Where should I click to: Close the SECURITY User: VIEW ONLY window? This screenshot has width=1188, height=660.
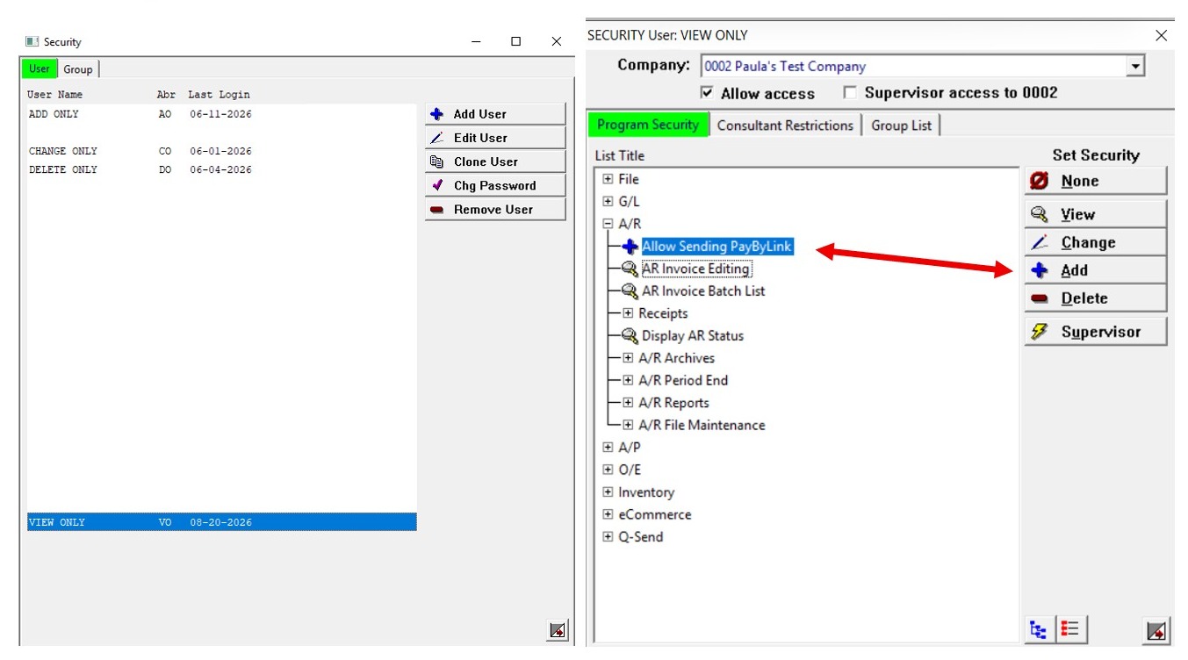[x=1161, y=36]
